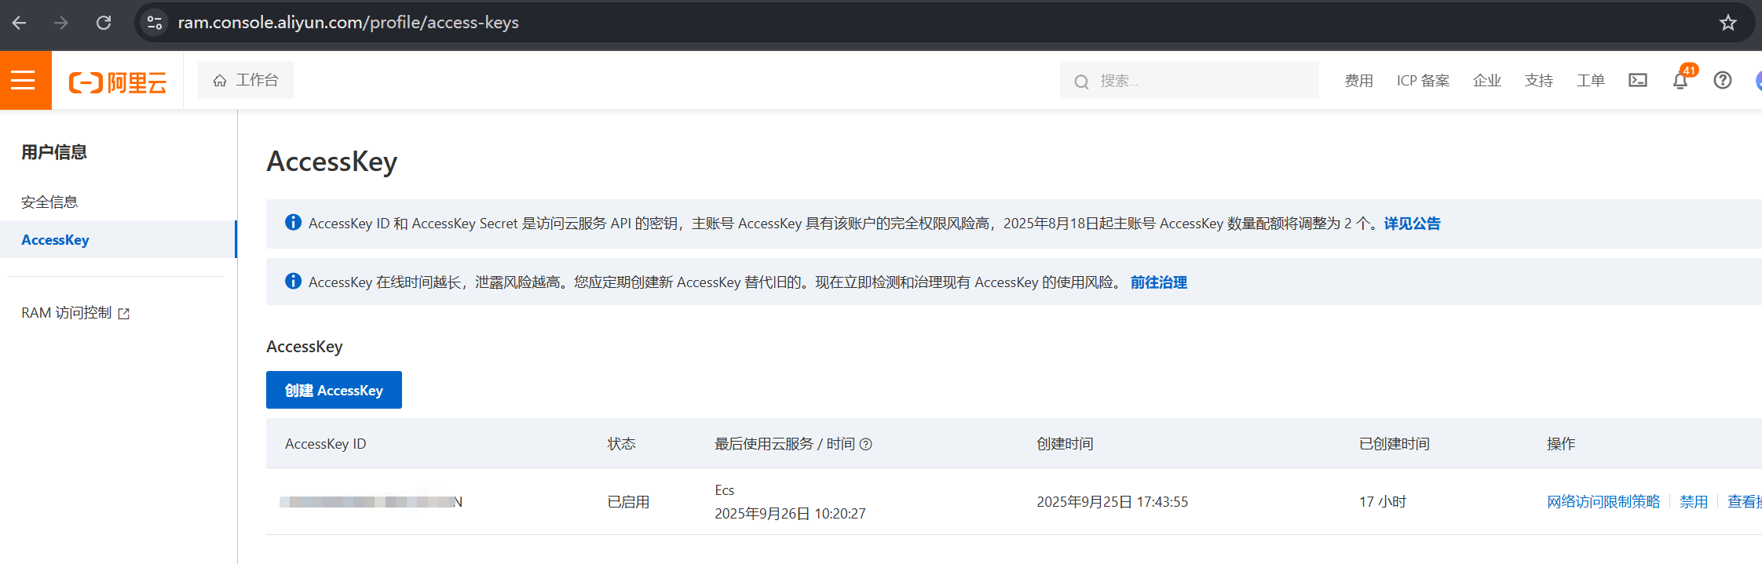Select 安全信息 in the sidebar

49,202
